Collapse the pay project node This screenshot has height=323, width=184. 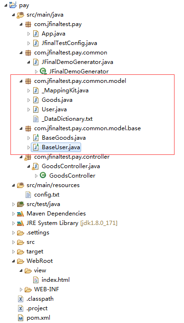(6, 6)
